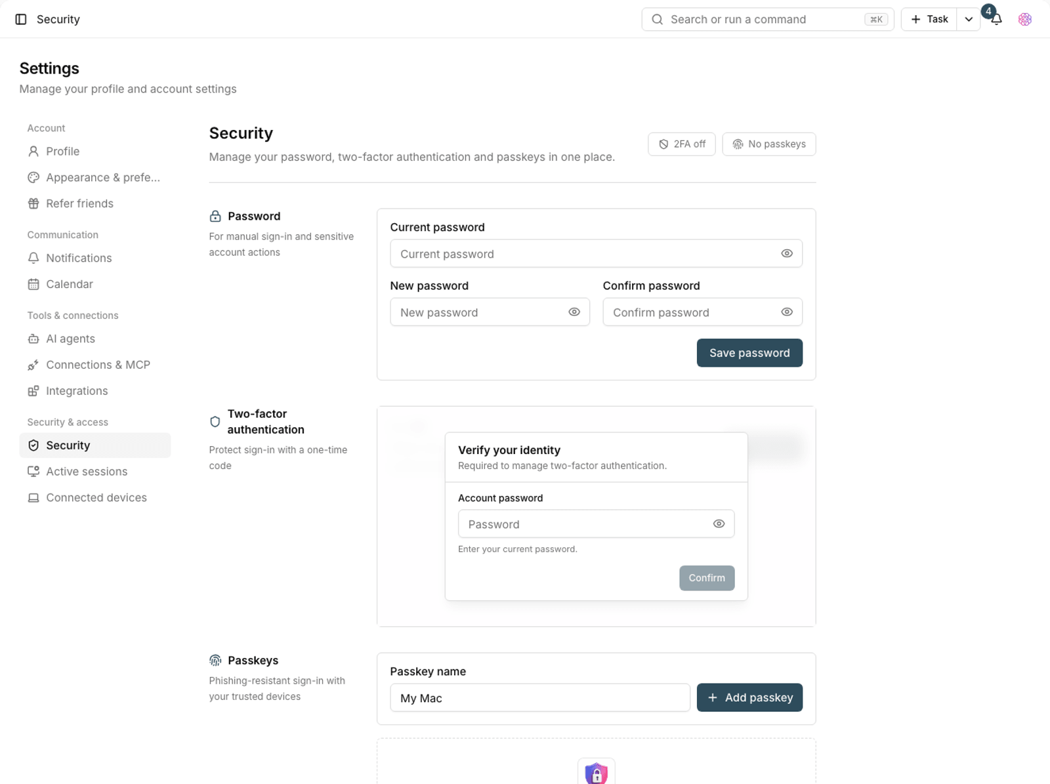The image size is (1050, 784).
Task: Click the Connected devices laptop icon
Action: pyautogui.click(x=33, y=498)
